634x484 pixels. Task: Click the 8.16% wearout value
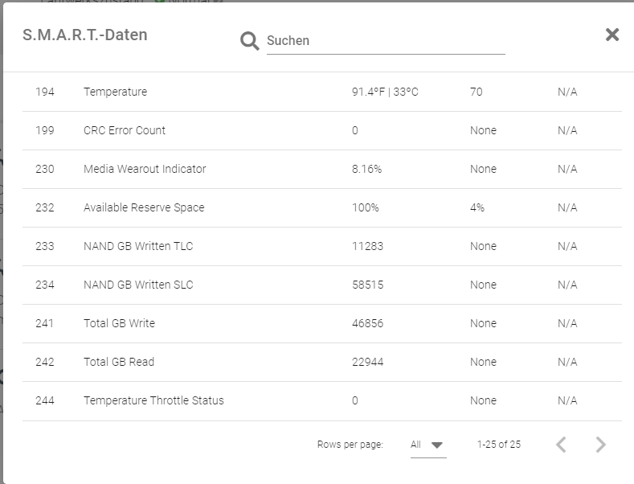pos(366,170)
